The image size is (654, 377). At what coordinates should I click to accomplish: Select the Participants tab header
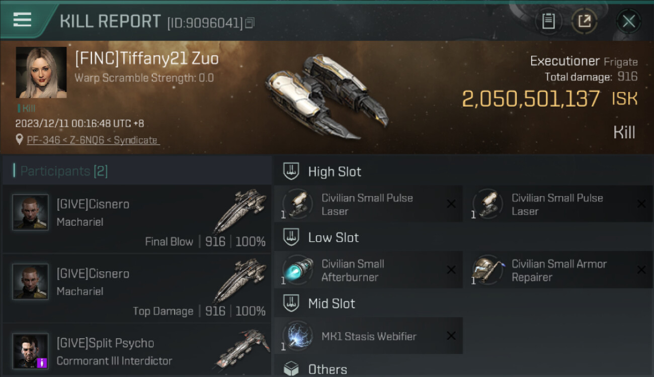pyautogui.click(x=64, y=171)
